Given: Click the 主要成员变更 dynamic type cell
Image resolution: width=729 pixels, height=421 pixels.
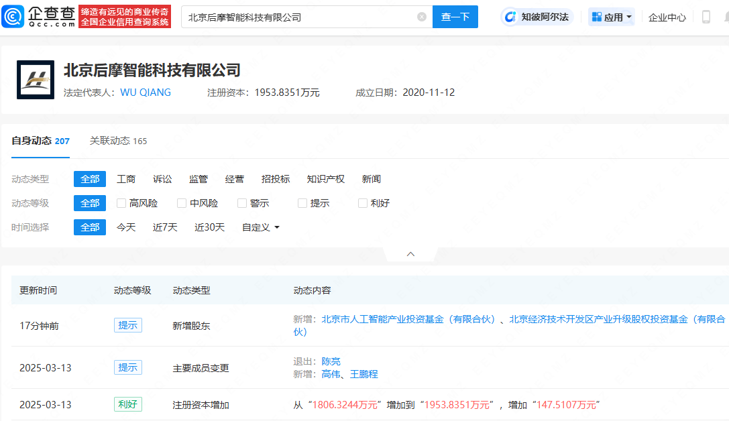Looking at the screenshot, I should pos(201,368).
